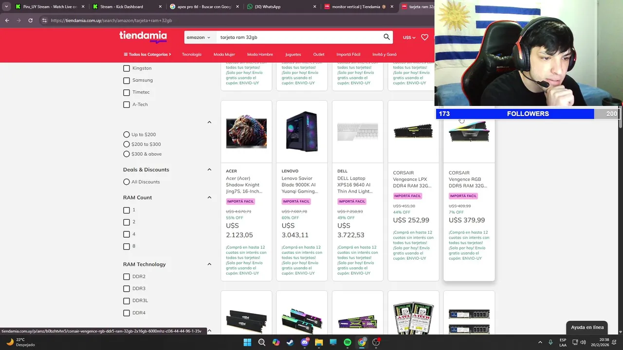
Task: Check the Samsung brand filter
Action: [127, 81]
